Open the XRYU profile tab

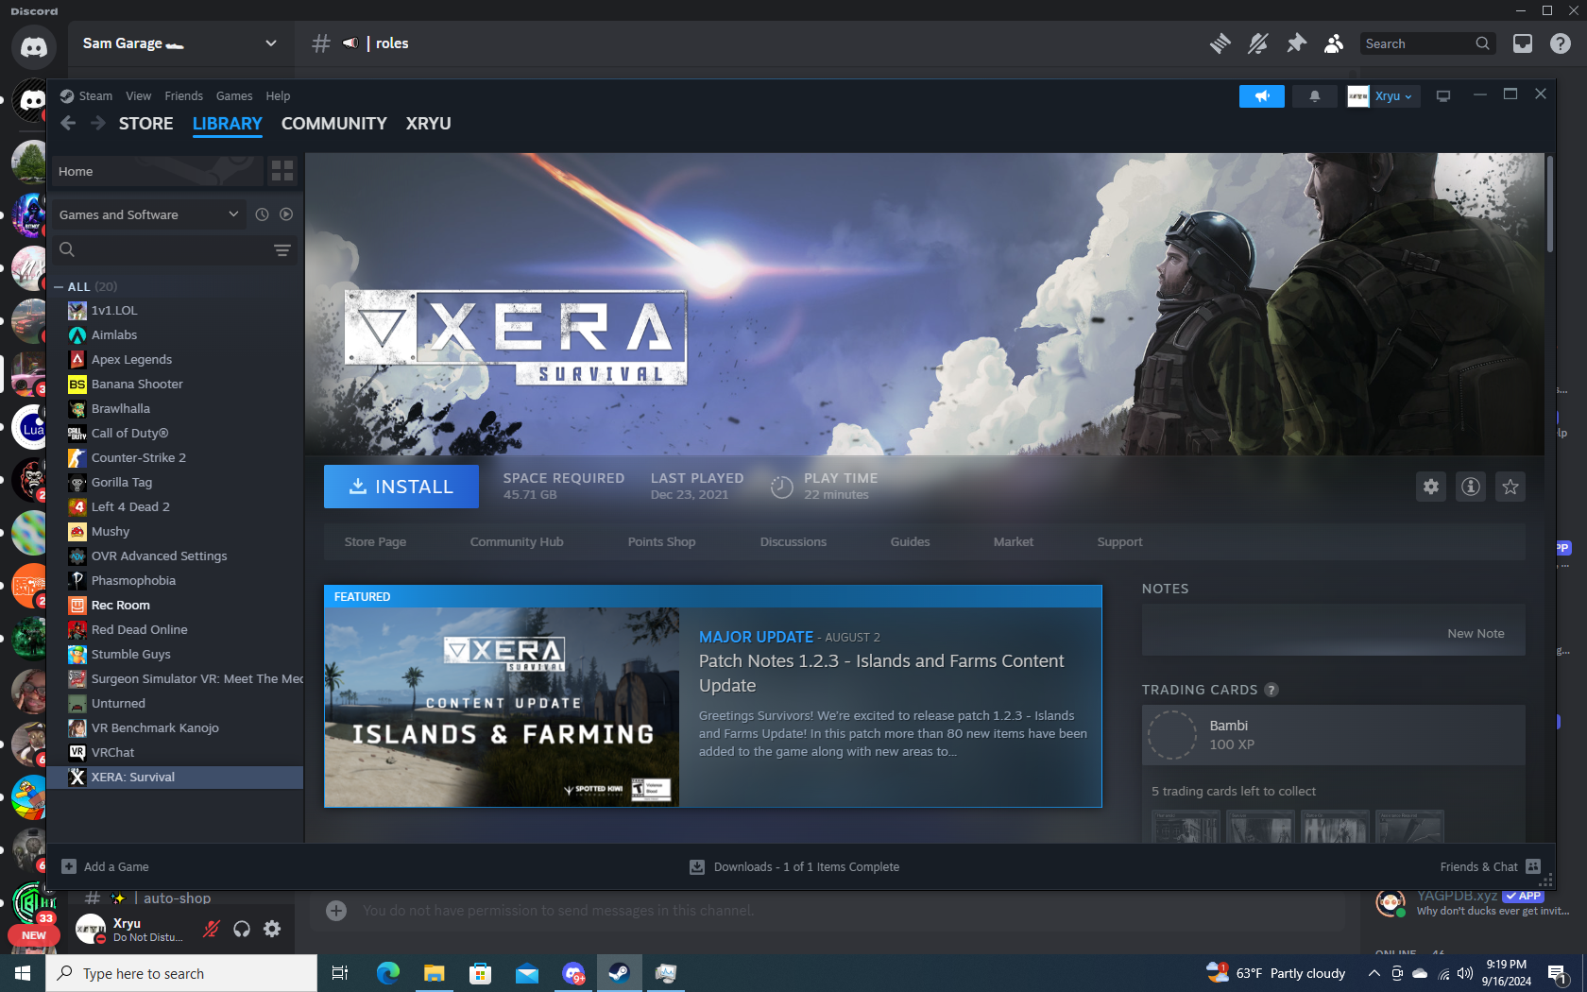(x=429, y=124)
